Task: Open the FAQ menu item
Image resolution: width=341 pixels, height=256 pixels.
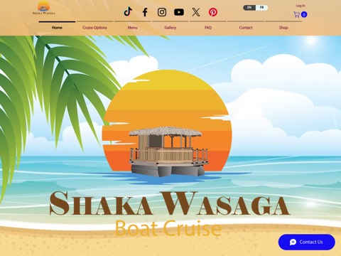Action: [208, 28]
